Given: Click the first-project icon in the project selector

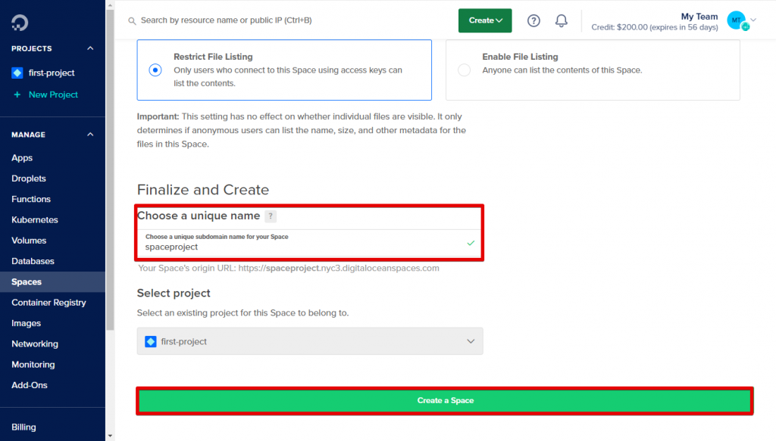Looking at the screenshot, I should tap(150, 341).
